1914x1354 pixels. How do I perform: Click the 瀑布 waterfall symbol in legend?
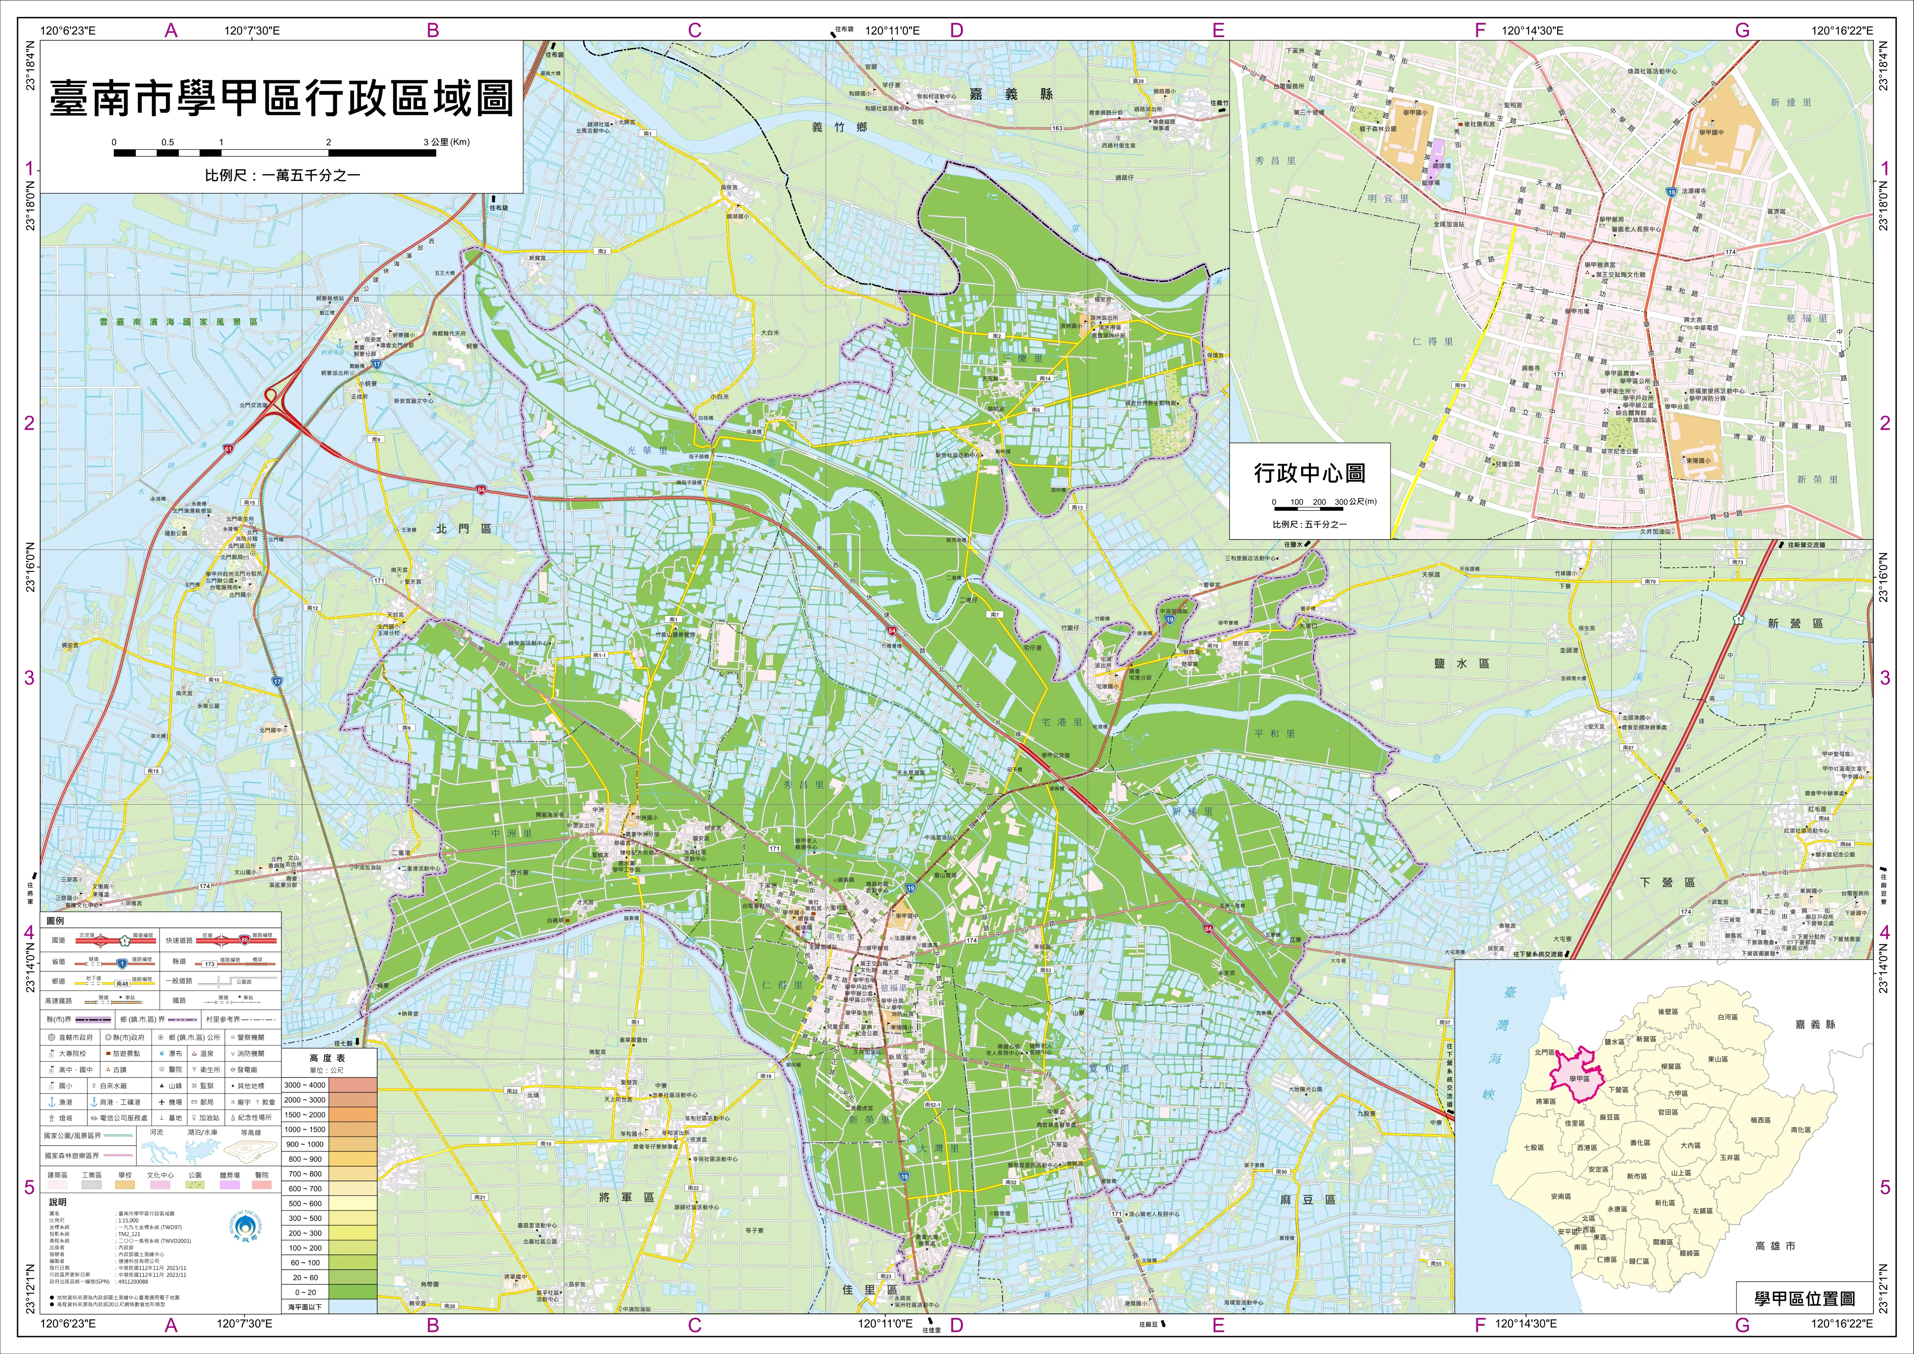click(162, 1054)
